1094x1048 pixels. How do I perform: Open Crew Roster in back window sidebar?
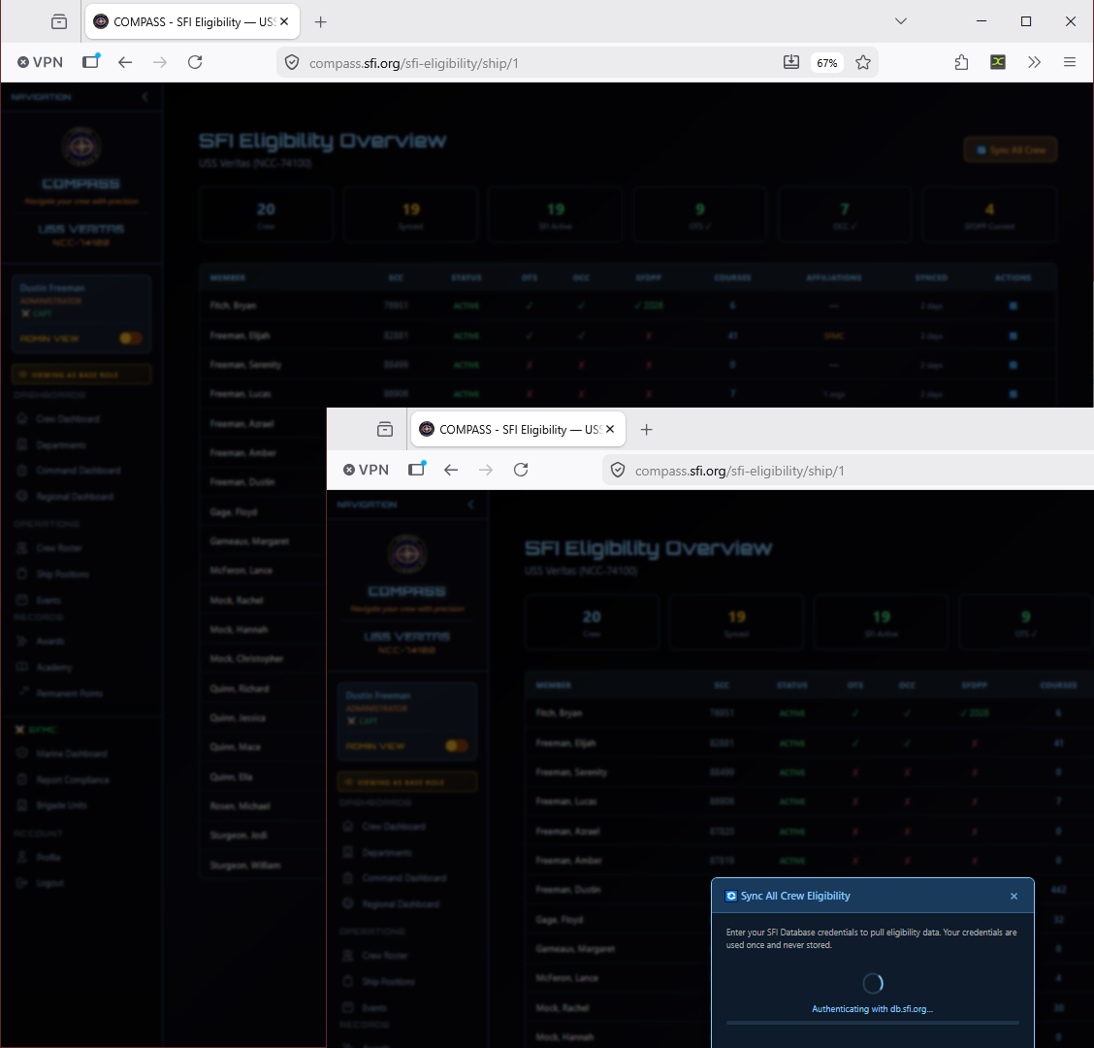point(58,548)
